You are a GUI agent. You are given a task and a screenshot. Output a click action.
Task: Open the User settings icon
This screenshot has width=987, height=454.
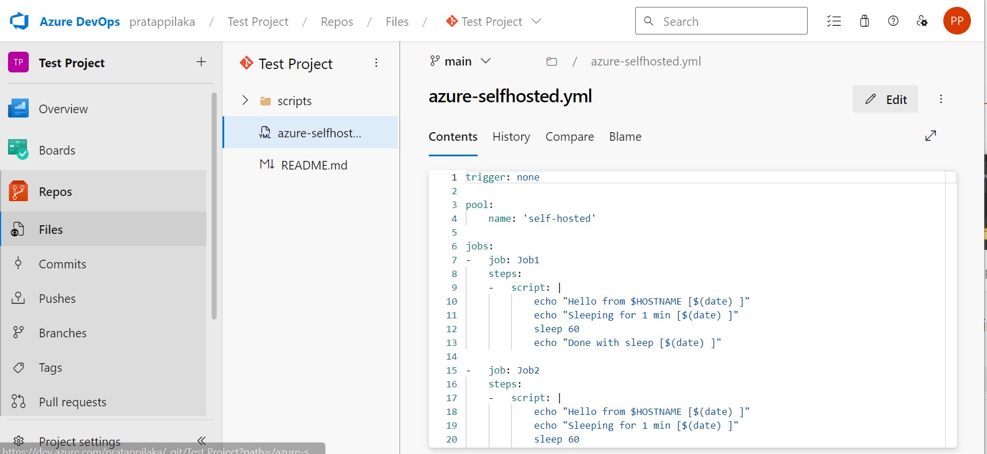922,21
